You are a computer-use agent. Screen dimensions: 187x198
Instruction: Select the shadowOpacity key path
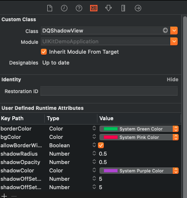tap(20, 162)
